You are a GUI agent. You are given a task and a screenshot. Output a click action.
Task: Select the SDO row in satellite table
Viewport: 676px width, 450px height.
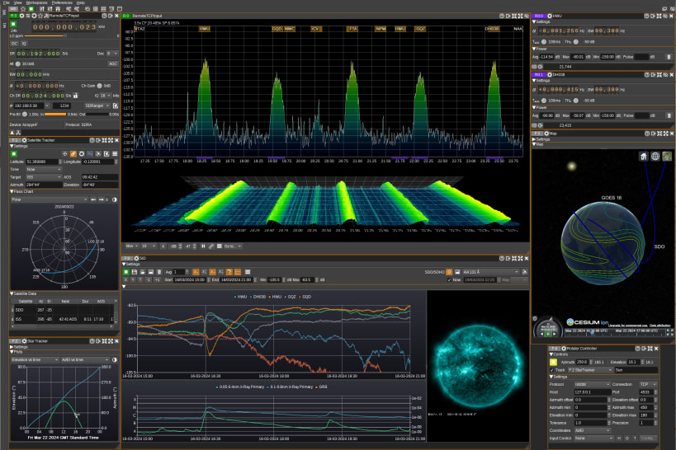[x=64, y=310]
